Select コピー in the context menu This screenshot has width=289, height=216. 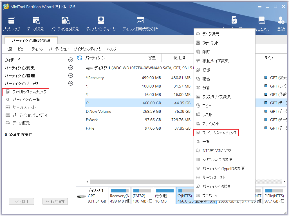click(x=225, y=105)
